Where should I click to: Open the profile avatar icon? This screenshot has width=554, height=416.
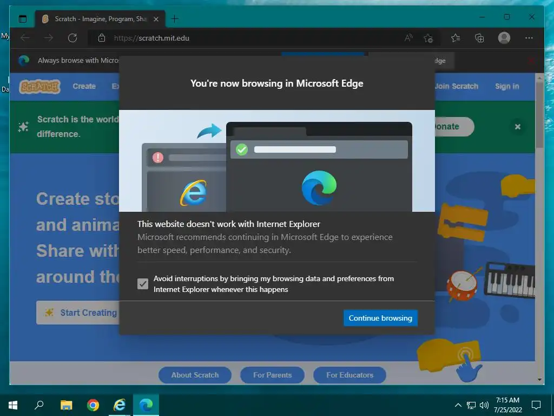504,38
